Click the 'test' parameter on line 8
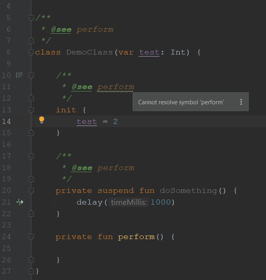 click(149, 52)
